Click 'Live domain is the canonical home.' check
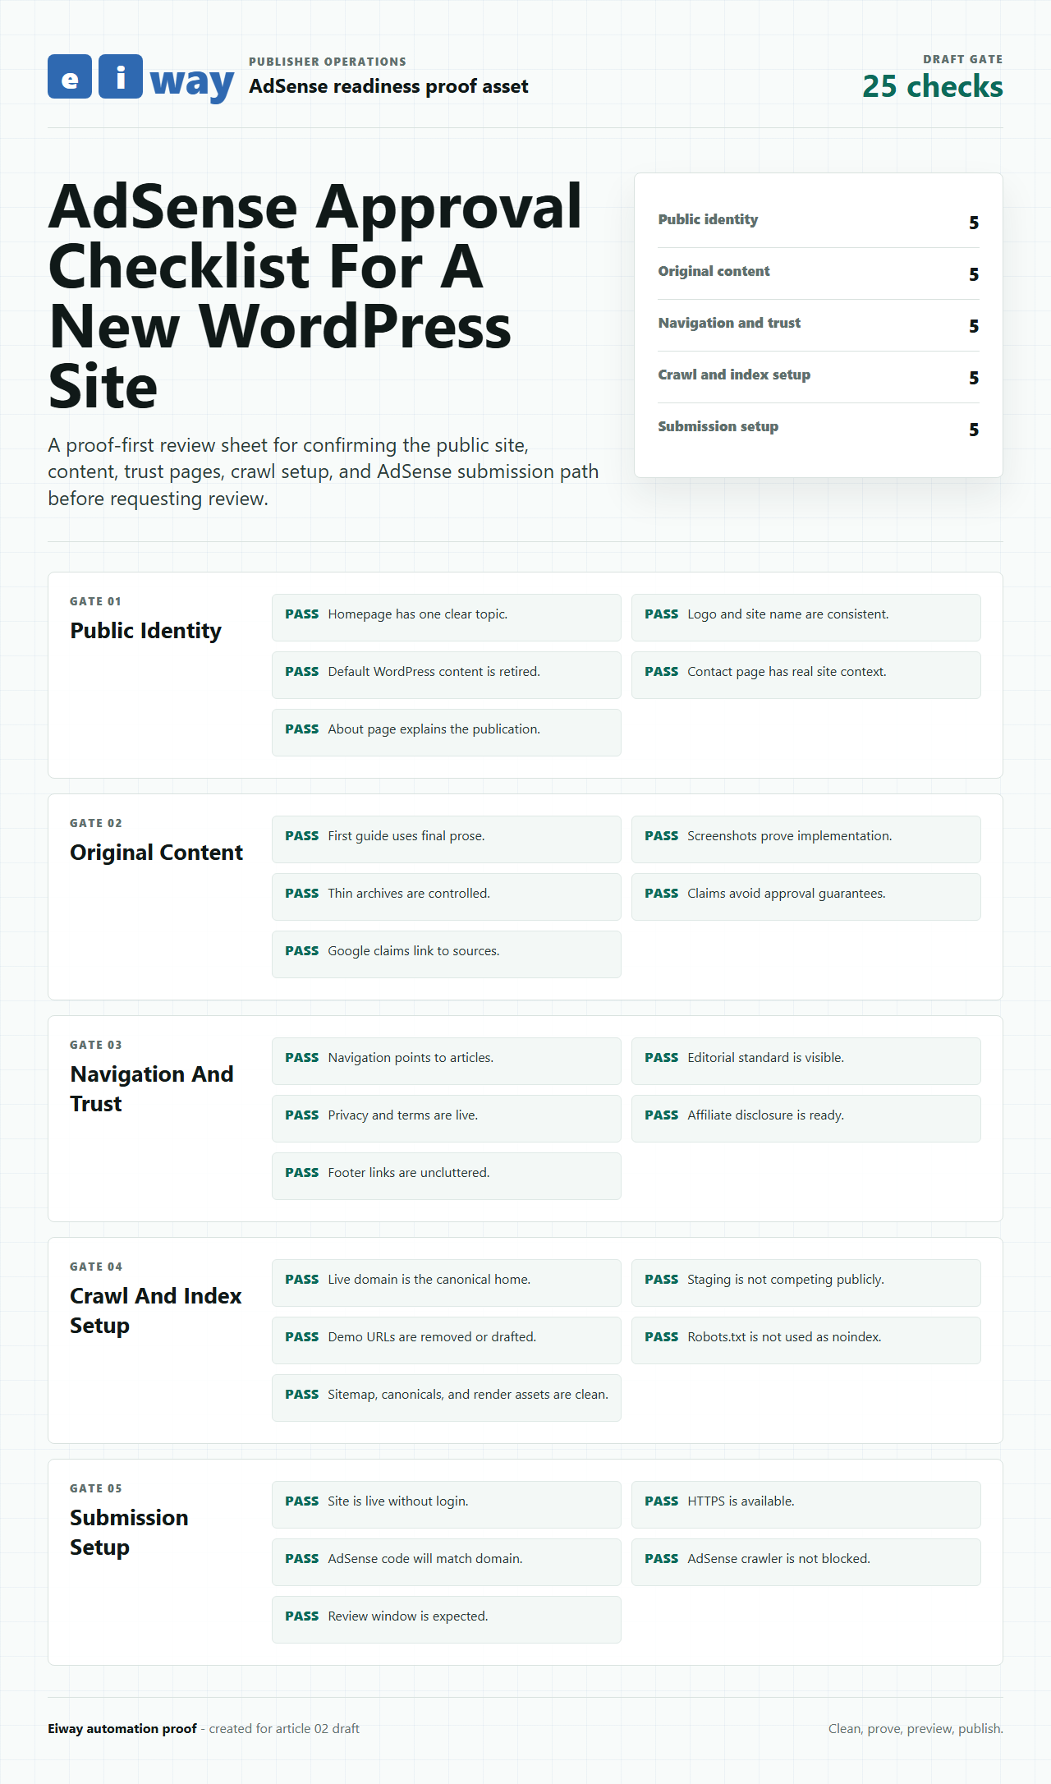Image resolution: width=1051 pixels, height=1784 pixels. tap(447, 1283)
